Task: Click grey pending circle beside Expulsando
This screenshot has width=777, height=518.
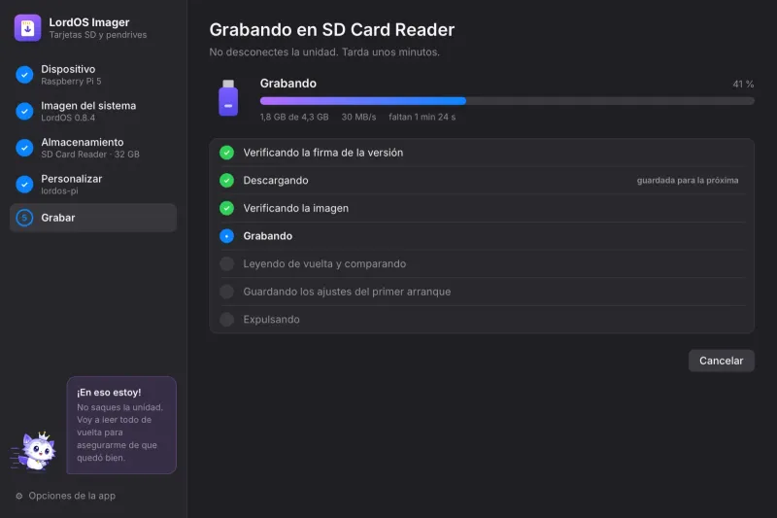Action: [x=227, y=319]
